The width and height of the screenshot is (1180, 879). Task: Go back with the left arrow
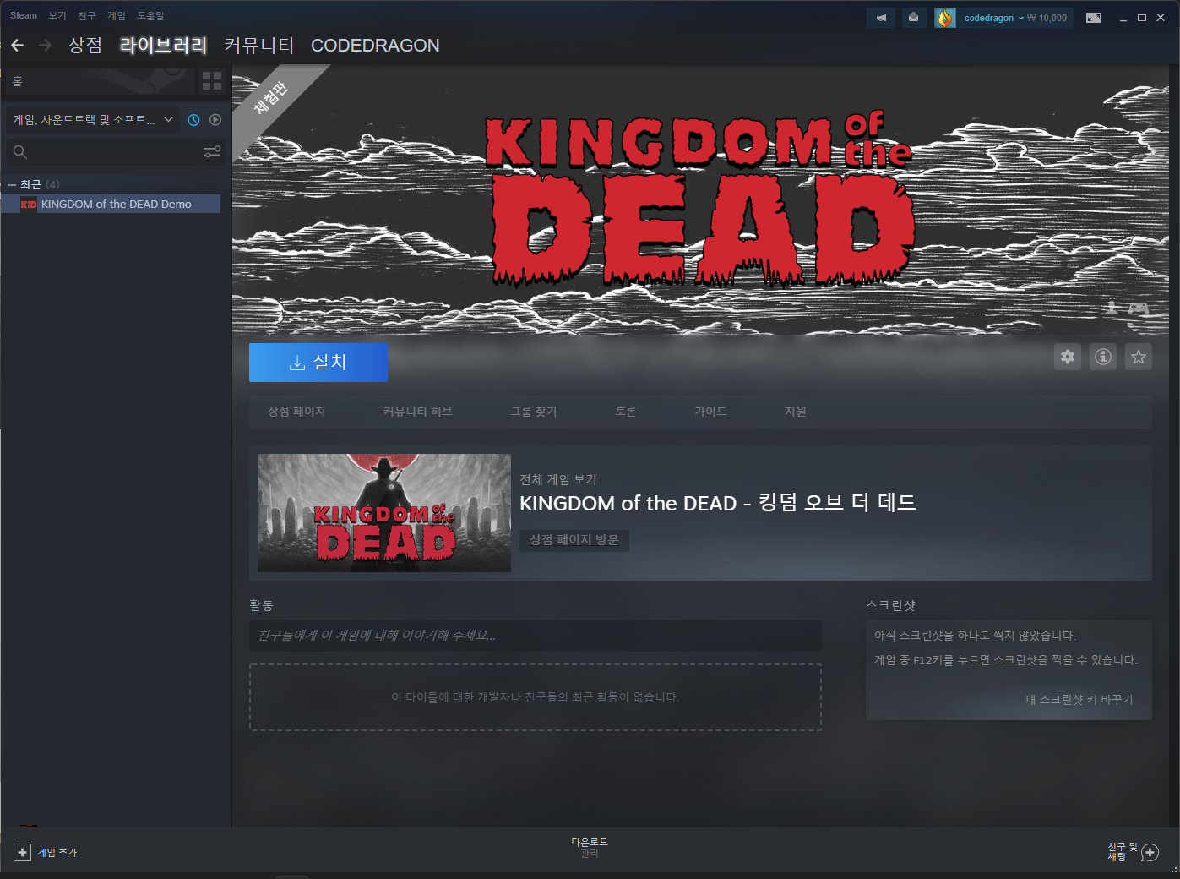point(17,45)
